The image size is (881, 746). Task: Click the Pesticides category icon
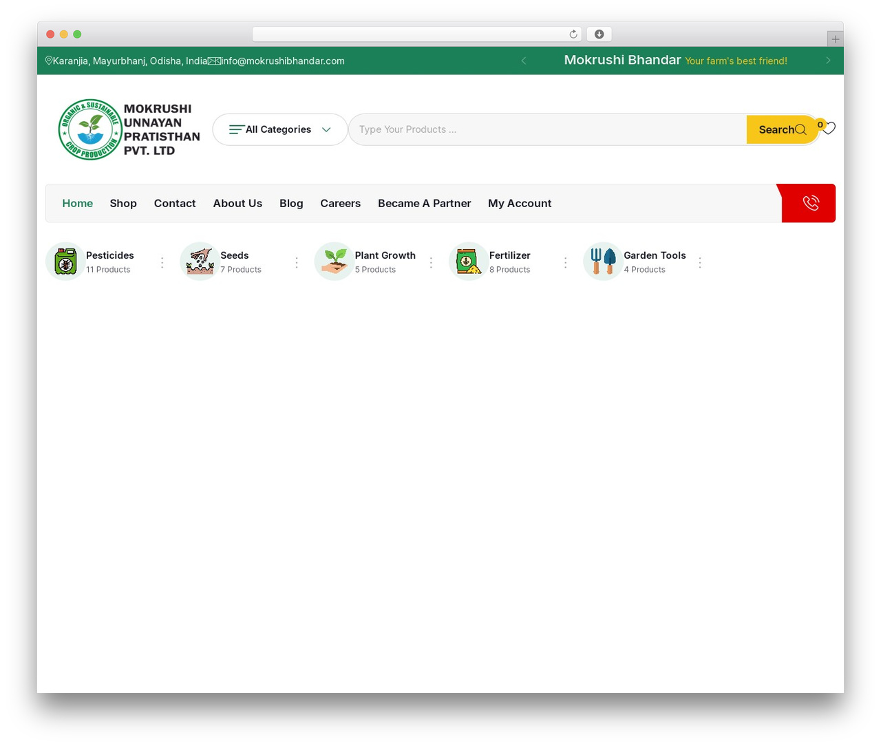[65, 262]
